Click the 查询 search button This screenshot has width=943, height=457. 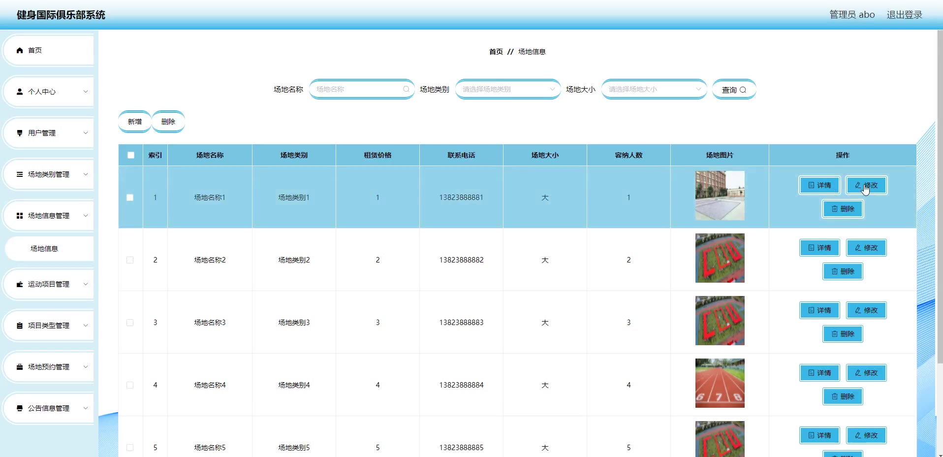[734, 90]
